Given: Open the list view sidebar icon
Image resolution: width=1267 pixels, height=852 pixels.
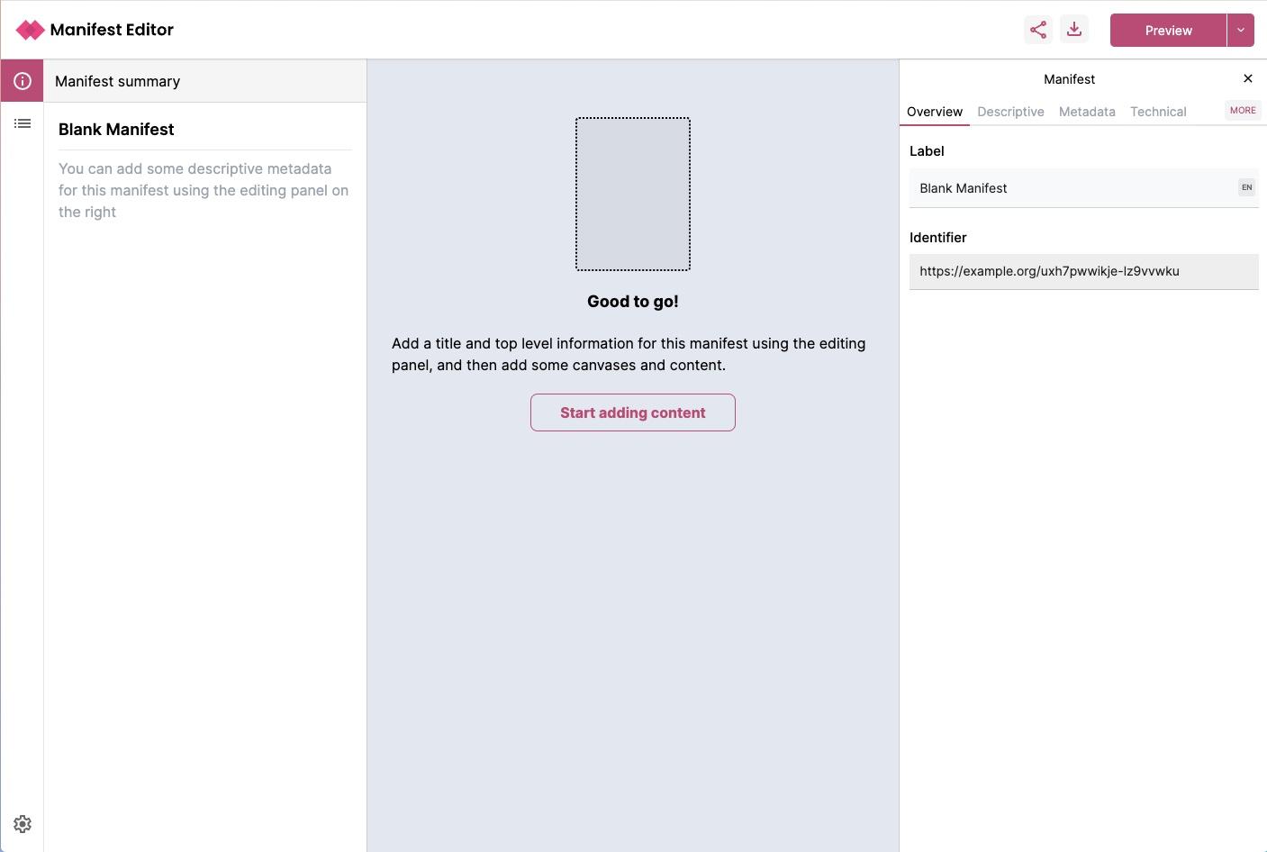Looking at the screenshot, I should pos(23,123).
